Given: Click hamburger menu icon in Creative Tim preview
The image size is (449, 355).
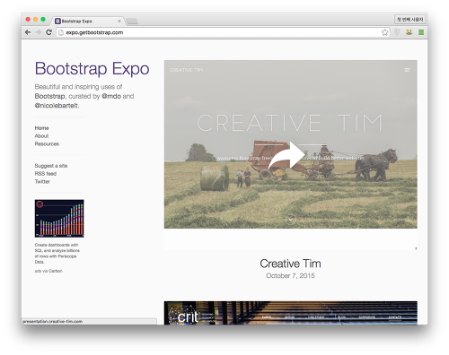Looking at the screenshot, I should (x=407, y=70).
